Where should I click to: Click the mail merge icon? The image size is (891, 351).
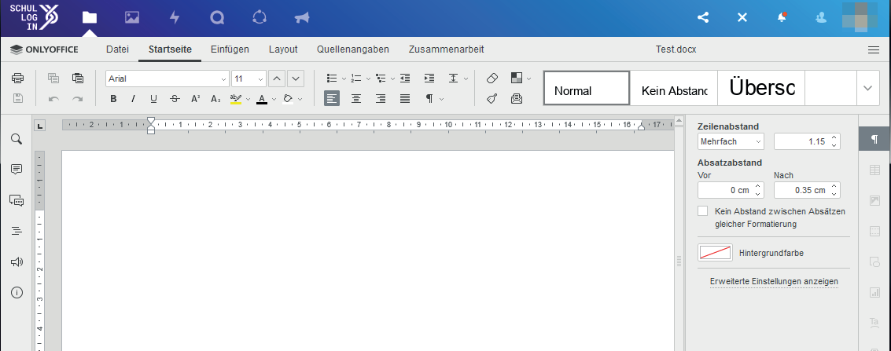coord(517,99)
